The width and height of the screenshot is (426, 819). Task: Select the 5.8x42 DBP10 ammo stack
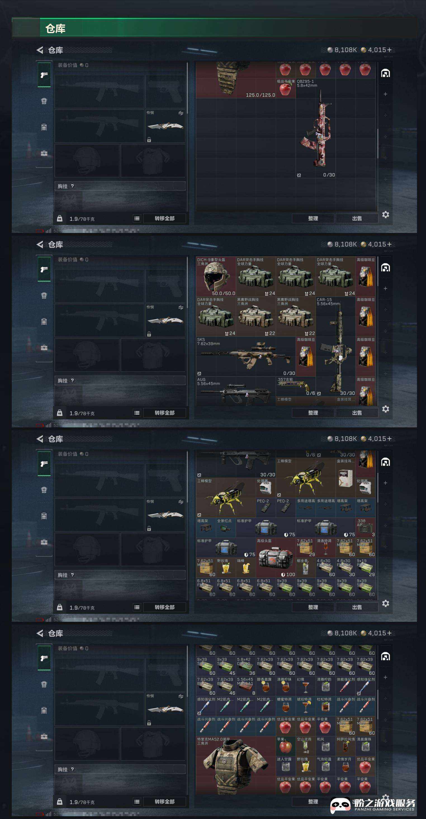(246, 666)
